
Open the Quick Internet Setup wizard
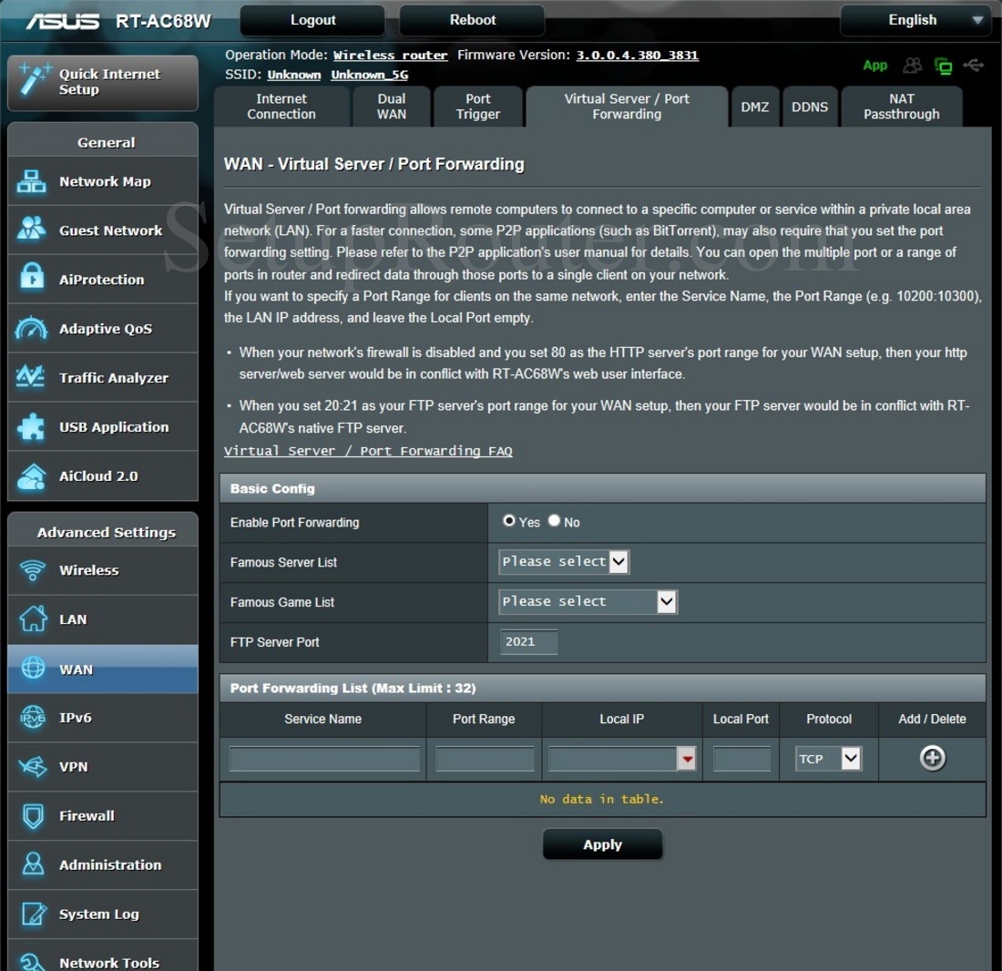tap(103, 82)
